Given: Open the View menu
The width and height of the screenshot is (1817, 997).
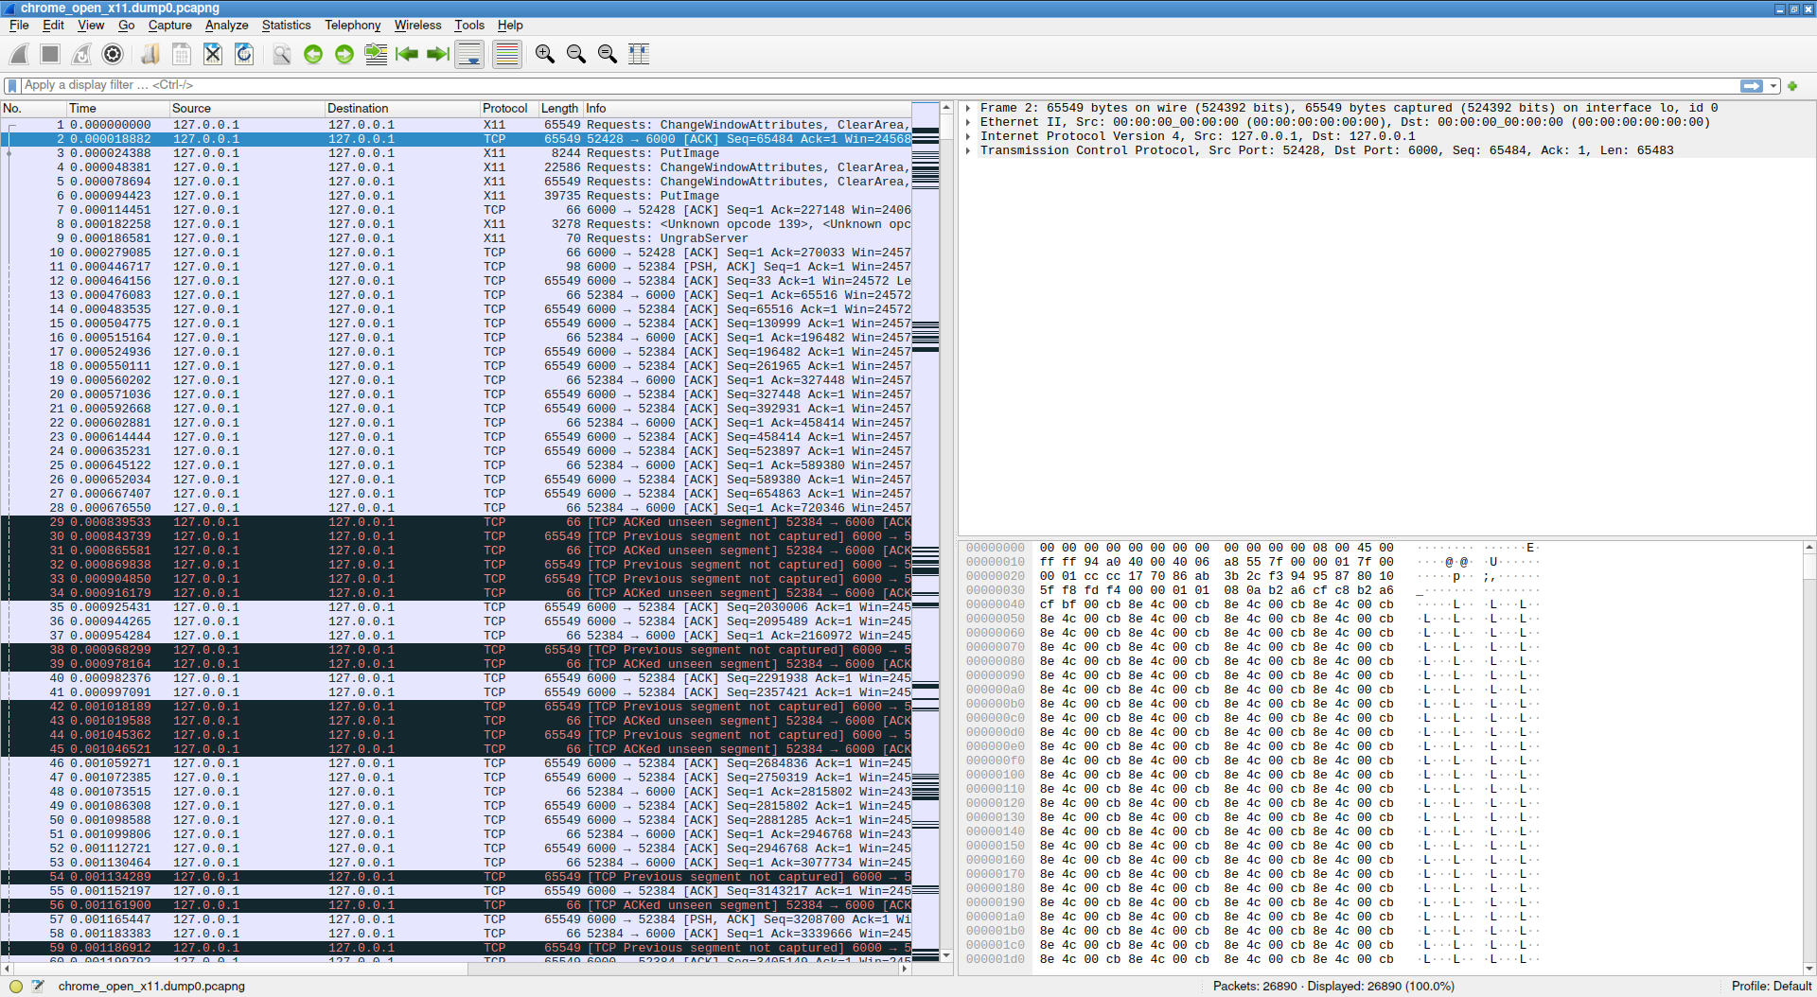Looking at the screenshot, I should [91, 26].
